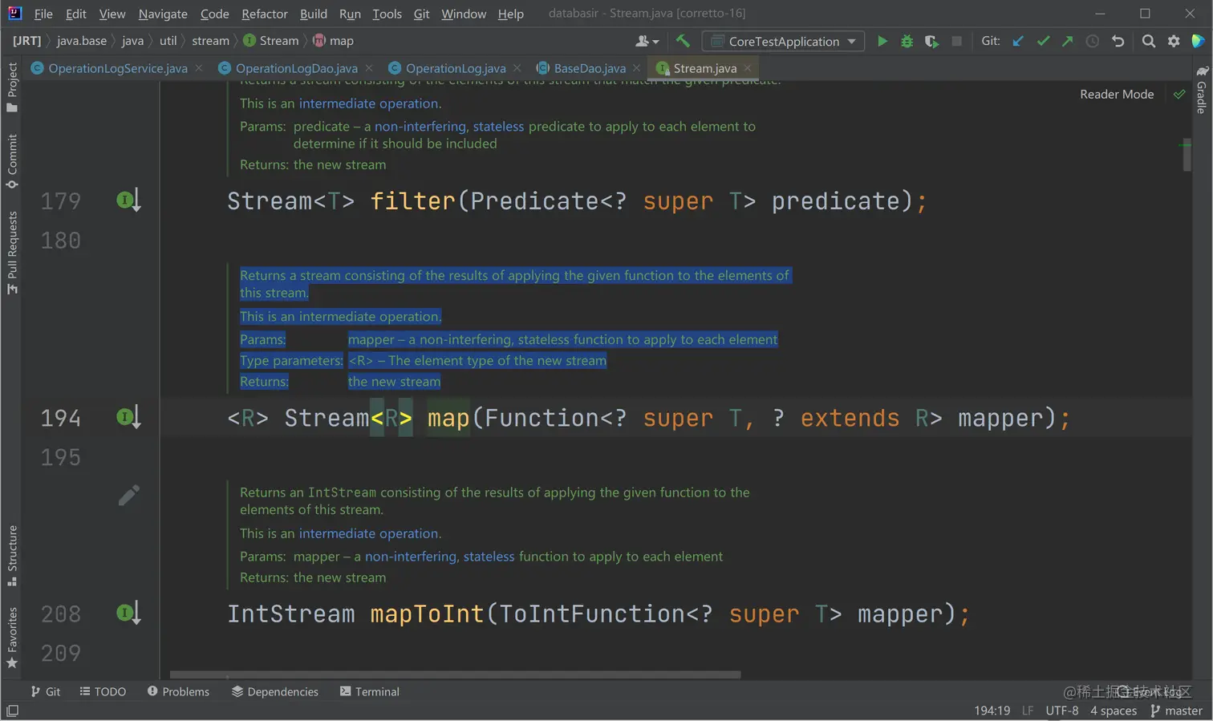1213x721 pixels.
Task: Open the user account icon dropdown
Action: [647, 41]
